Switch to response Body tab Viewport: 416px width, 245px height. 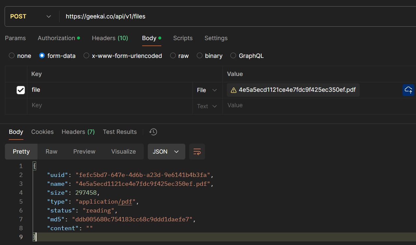pos(16,132)
